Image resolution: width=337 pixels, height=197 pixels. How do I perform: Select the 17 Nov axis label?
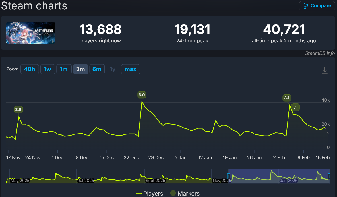coord(13,158)
